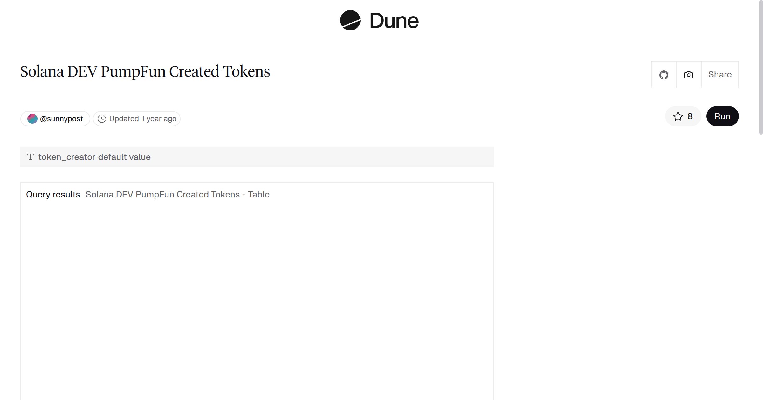The width and height of the screenshot is (763, 400).
Task: Expand the Share options panel
Action: (720, 75)
